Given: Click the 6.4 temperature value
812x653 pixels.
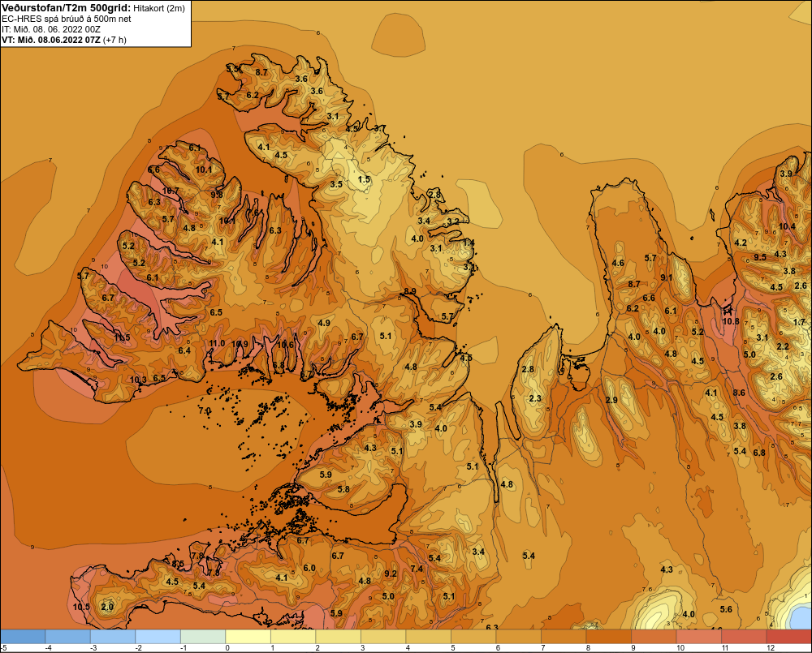Looking at the screenshot, I should [184, 350].
